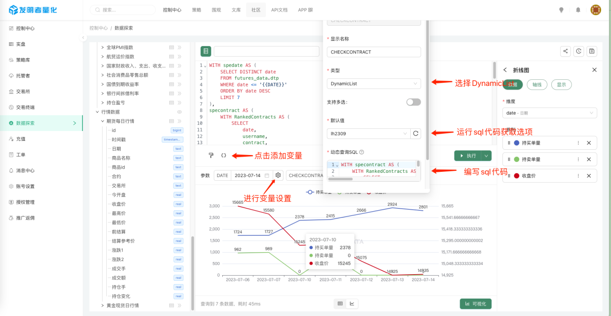611x316 pixels.
Task: Toggle the 支持多选 switch
Action: [414, 102]
